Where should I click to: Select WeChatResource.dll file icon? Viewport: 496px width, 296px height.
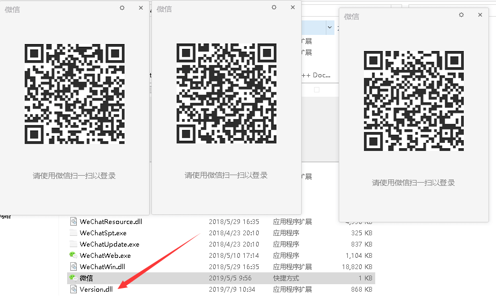pos(74,221)
